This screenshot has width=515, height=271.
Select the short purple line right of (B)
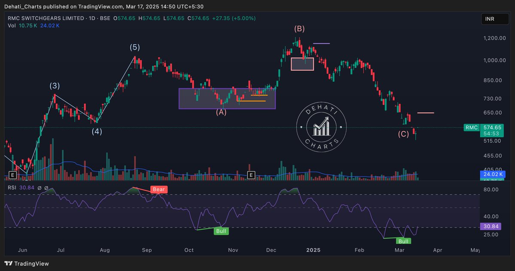[x=322, y=43]
